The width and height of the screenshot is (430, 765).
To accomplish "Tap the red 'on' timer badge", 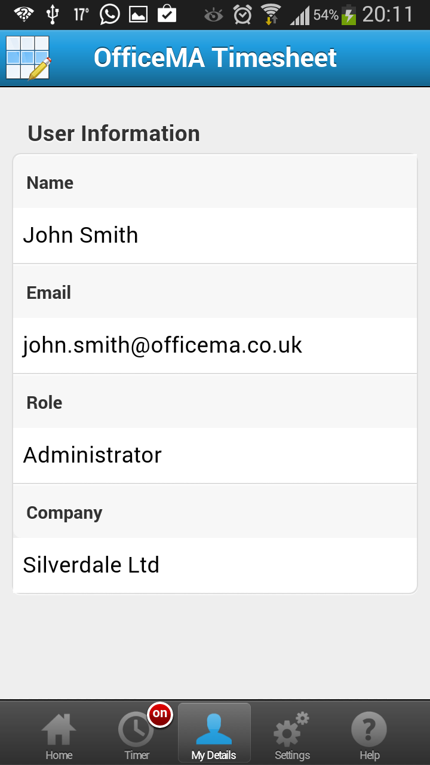I will click(160, 714).
